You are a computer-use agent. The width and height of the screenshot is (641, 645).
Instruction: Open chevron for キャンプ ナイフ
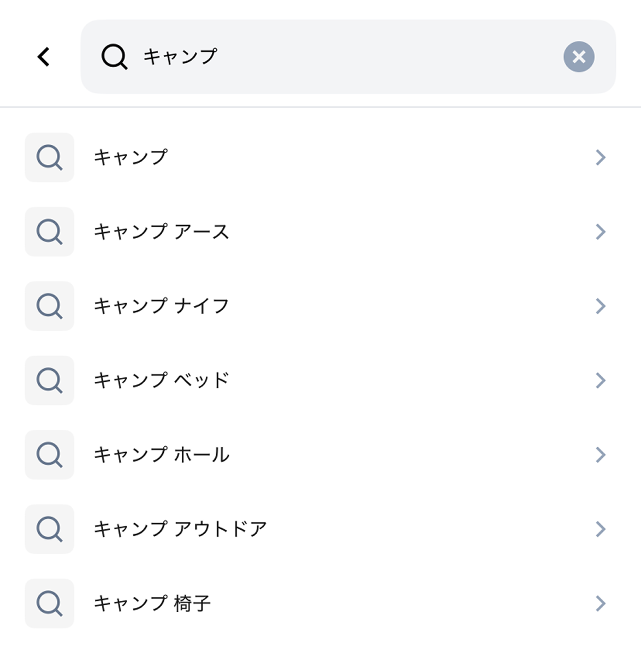click(x=601, y=306)
